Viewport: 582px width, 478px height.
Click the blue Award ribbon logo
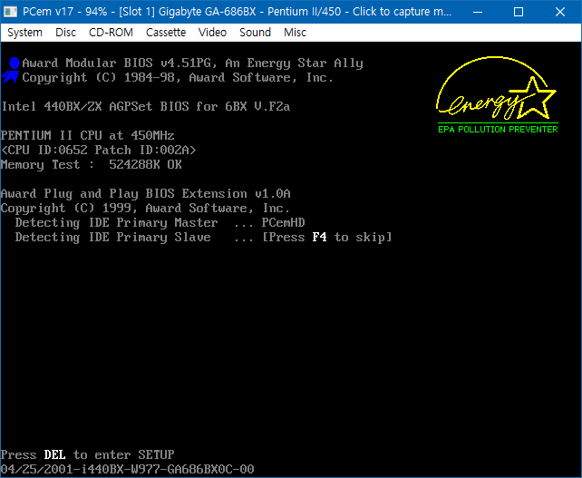click(11, 70)
